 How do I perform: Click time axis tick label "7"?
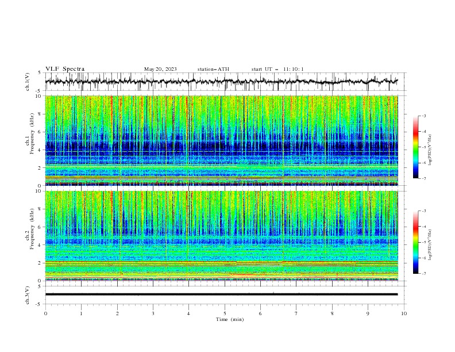[296, 313]
